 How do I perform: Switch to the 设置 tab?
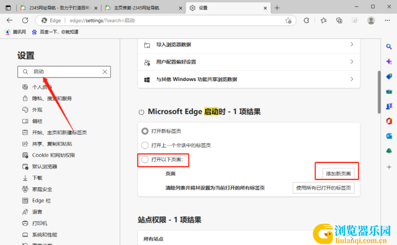228,8
